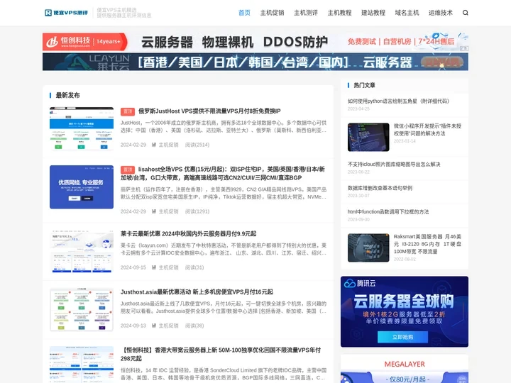The width and height of the screenshot is (511, 383).
Task: Click 主机促销 category under Justhost.asia article
Action: pyautogui.click(x=168, y=326)
